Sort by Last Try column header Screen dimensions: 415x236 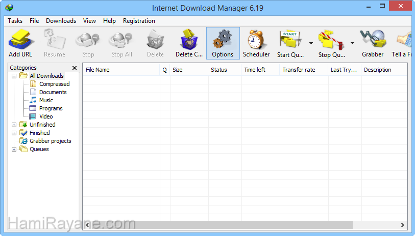pos(345,70)
